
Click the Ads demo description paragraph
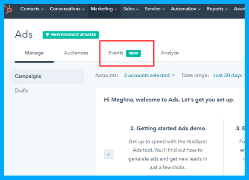(168, 154)
